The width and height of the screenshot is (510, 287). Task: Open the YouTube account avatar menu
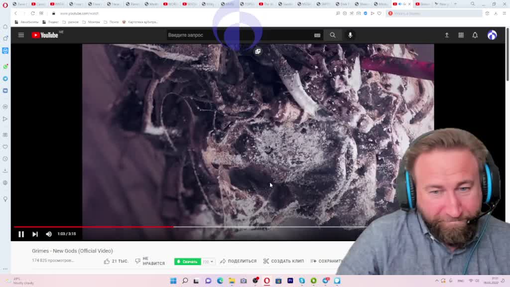click(492, 35)
